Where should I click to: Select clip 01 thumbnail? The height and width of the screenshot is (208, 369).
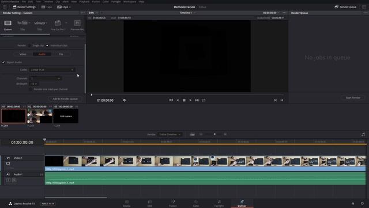click(x=14, y=116)
